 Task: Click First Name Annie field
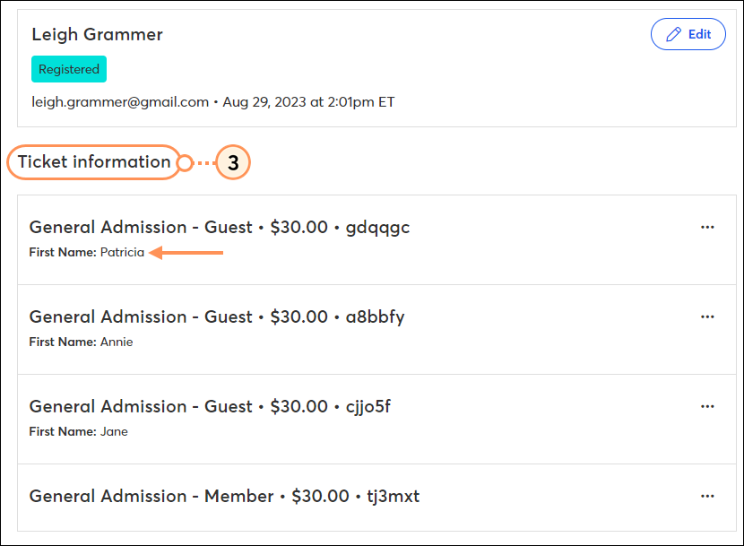tap(82, 342)
